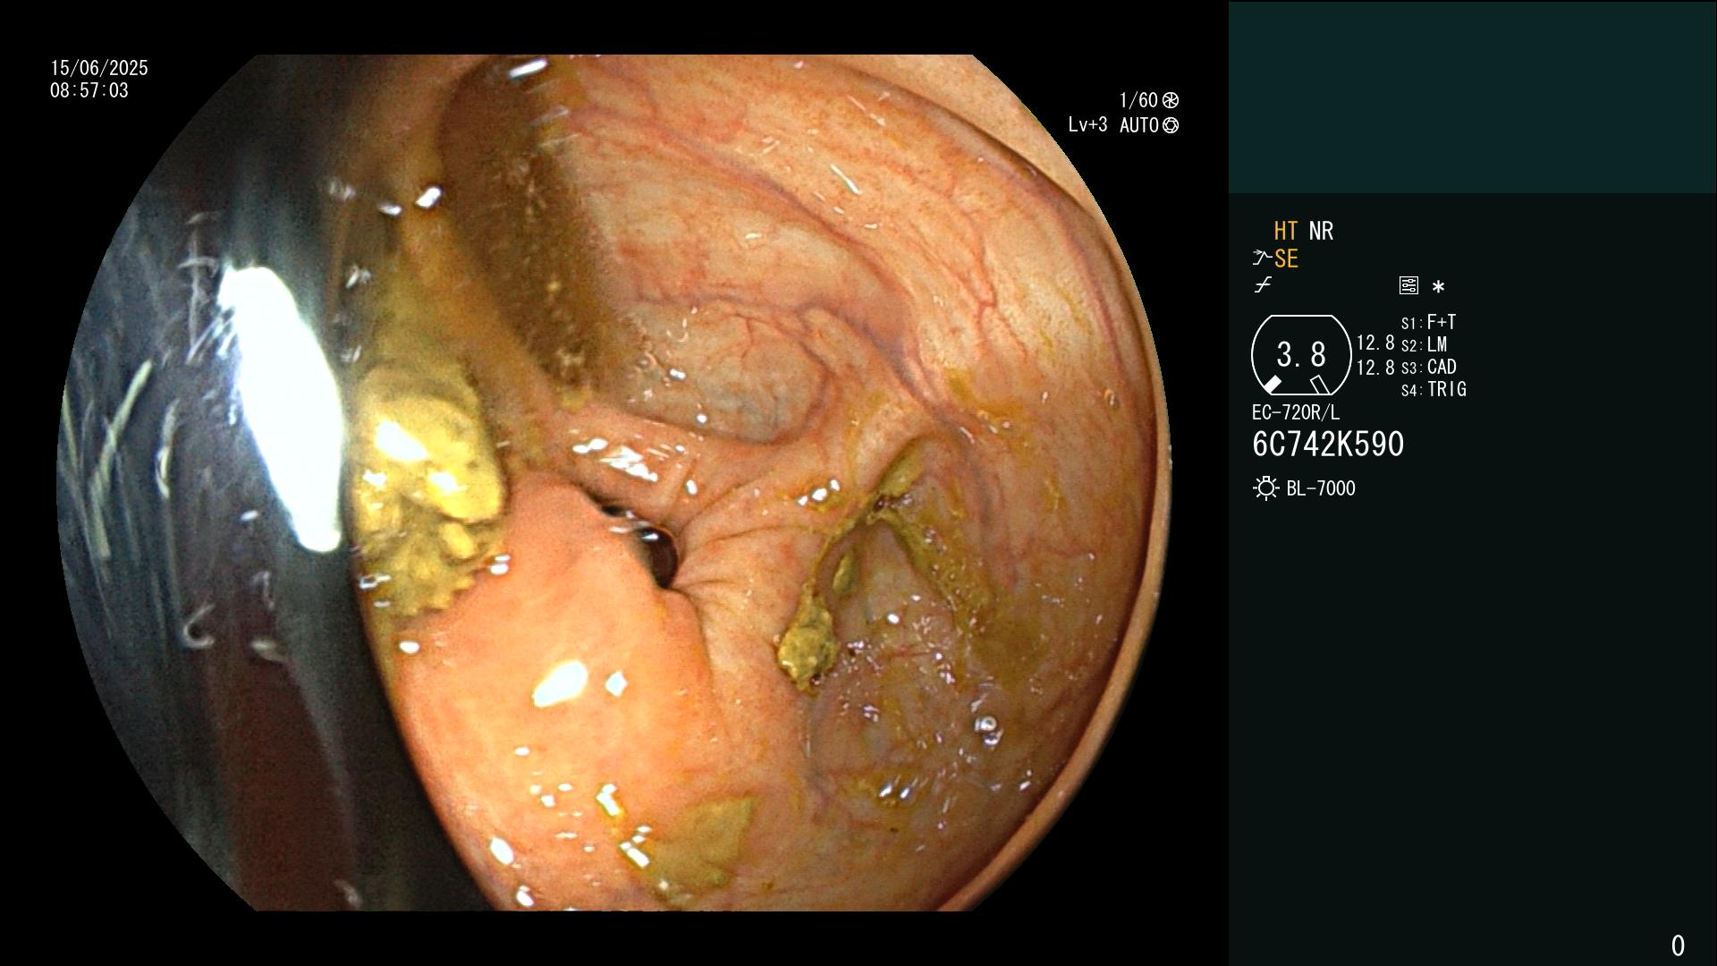Click the lower 12.8 value
The height and width of the screenshot is (966, 1717).
1375,368
